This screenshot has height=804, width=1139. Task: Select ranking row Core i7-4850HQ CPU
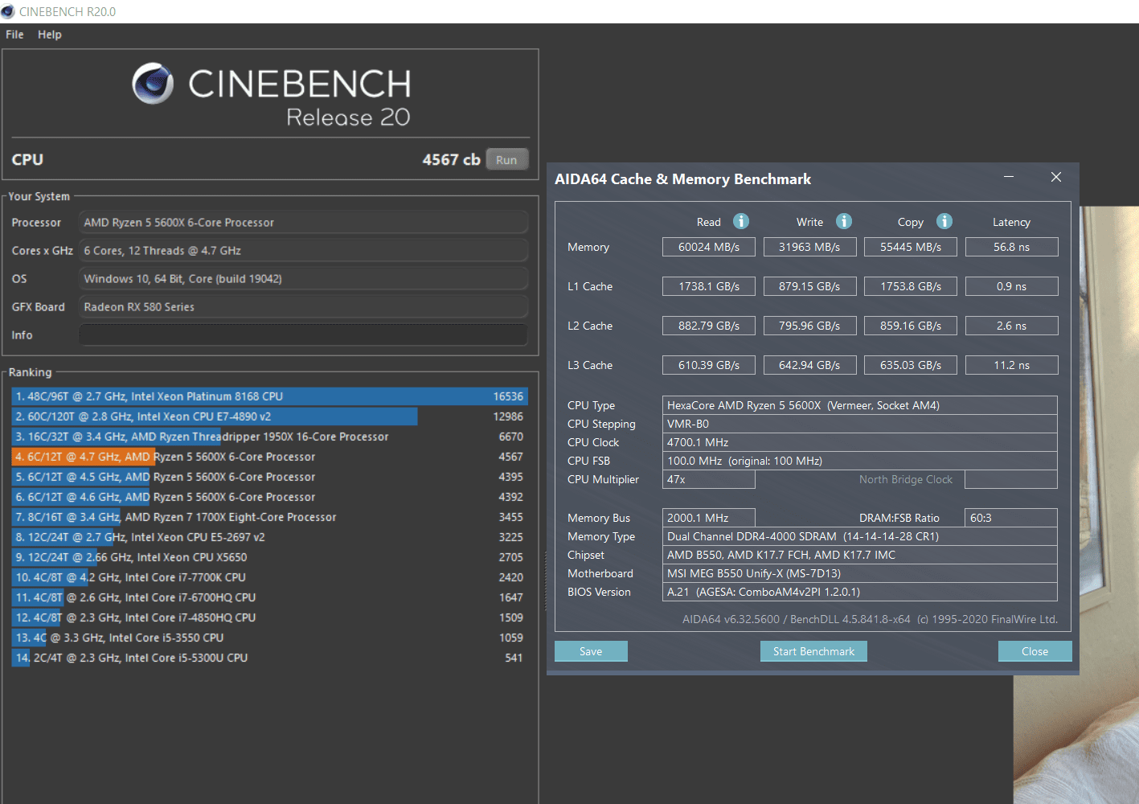pyautogui.click(x=269, y=617)
